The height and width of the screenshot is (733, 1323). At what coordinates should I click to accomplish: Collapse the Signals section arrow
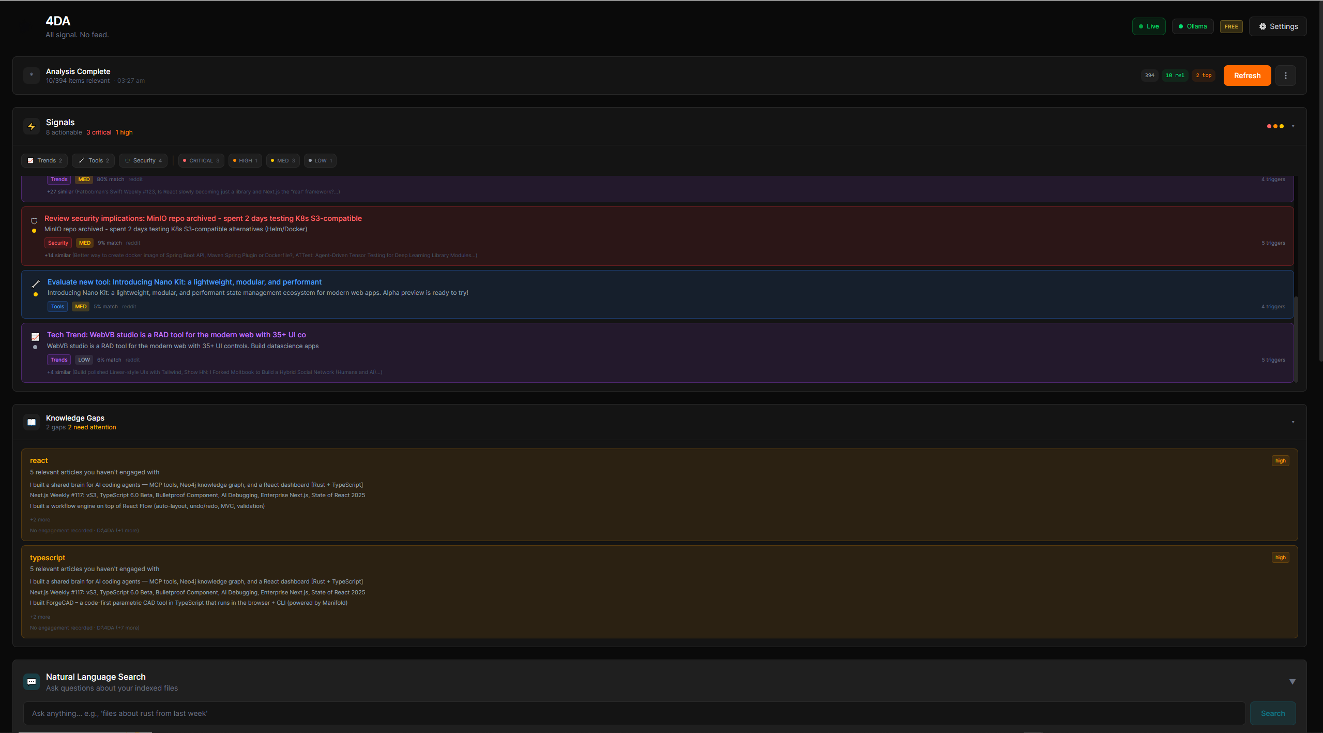point(1293,126)
